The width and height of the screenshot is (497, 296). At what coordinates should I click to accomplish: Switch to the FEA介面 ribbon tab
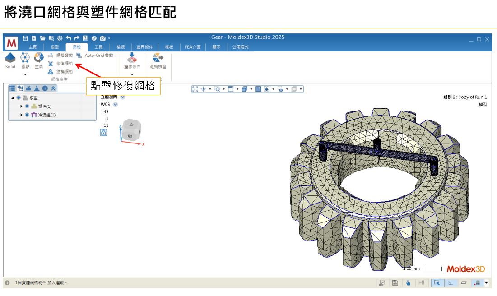[192, 46]
